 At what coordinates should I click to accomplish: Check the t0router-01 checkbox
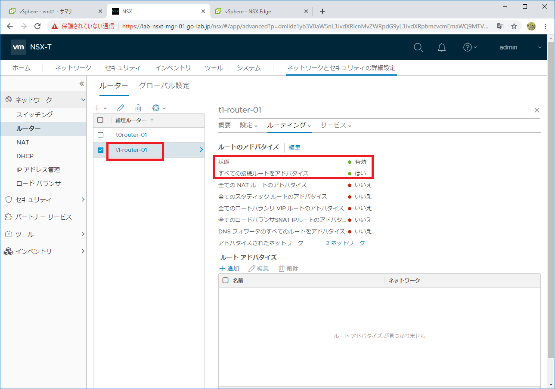[100, 135]
